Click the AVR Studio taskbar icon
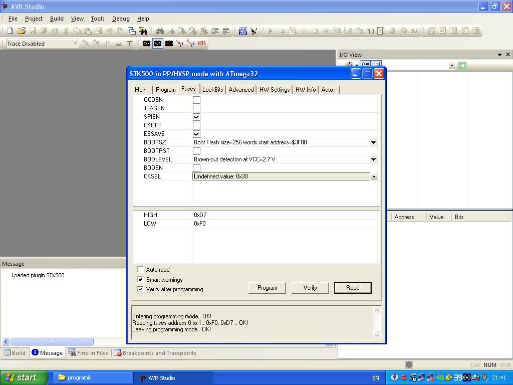513x385 pixels. [173, 378]
